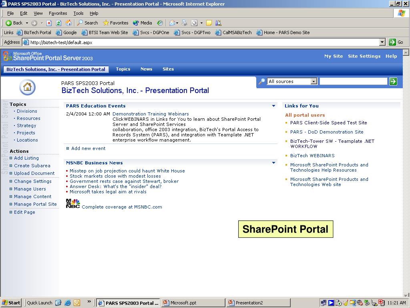Click the address URL field

click(201, 42)
